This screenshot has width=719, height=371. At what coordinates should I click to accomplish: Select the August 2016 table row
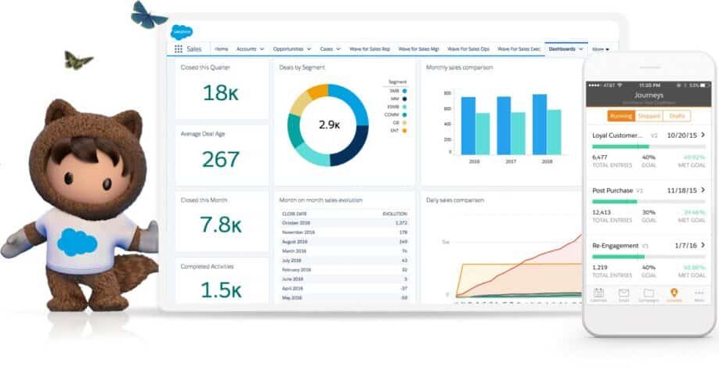pos(345,241)
